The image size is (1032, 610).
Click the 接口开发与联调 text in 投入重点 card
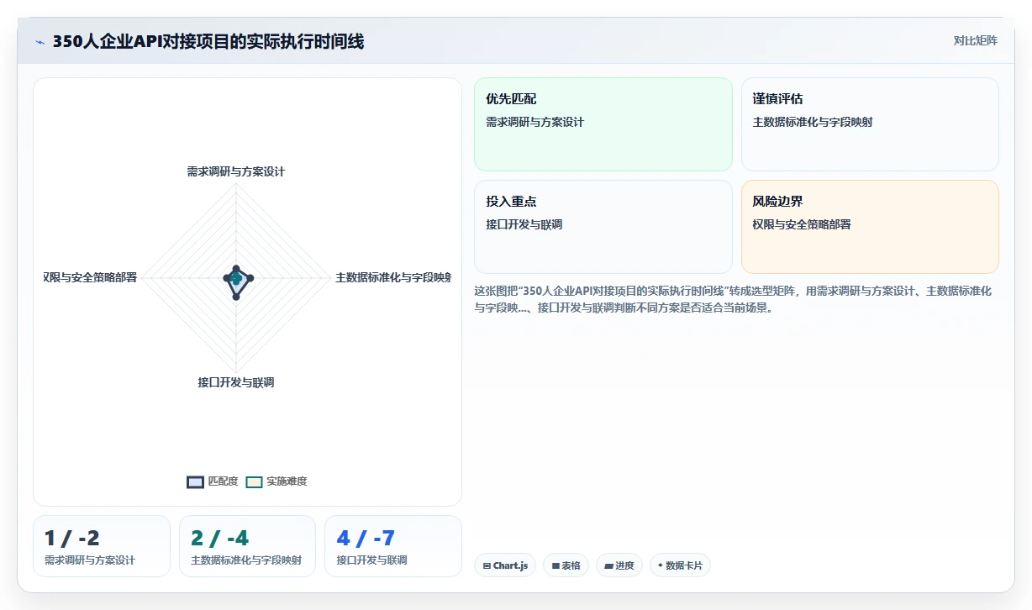(x=524, y=224)
